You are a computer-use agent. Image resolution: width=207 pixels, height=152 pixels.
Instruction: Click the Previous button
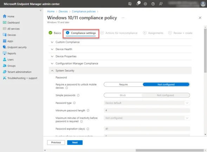click(x=56, y=142)
